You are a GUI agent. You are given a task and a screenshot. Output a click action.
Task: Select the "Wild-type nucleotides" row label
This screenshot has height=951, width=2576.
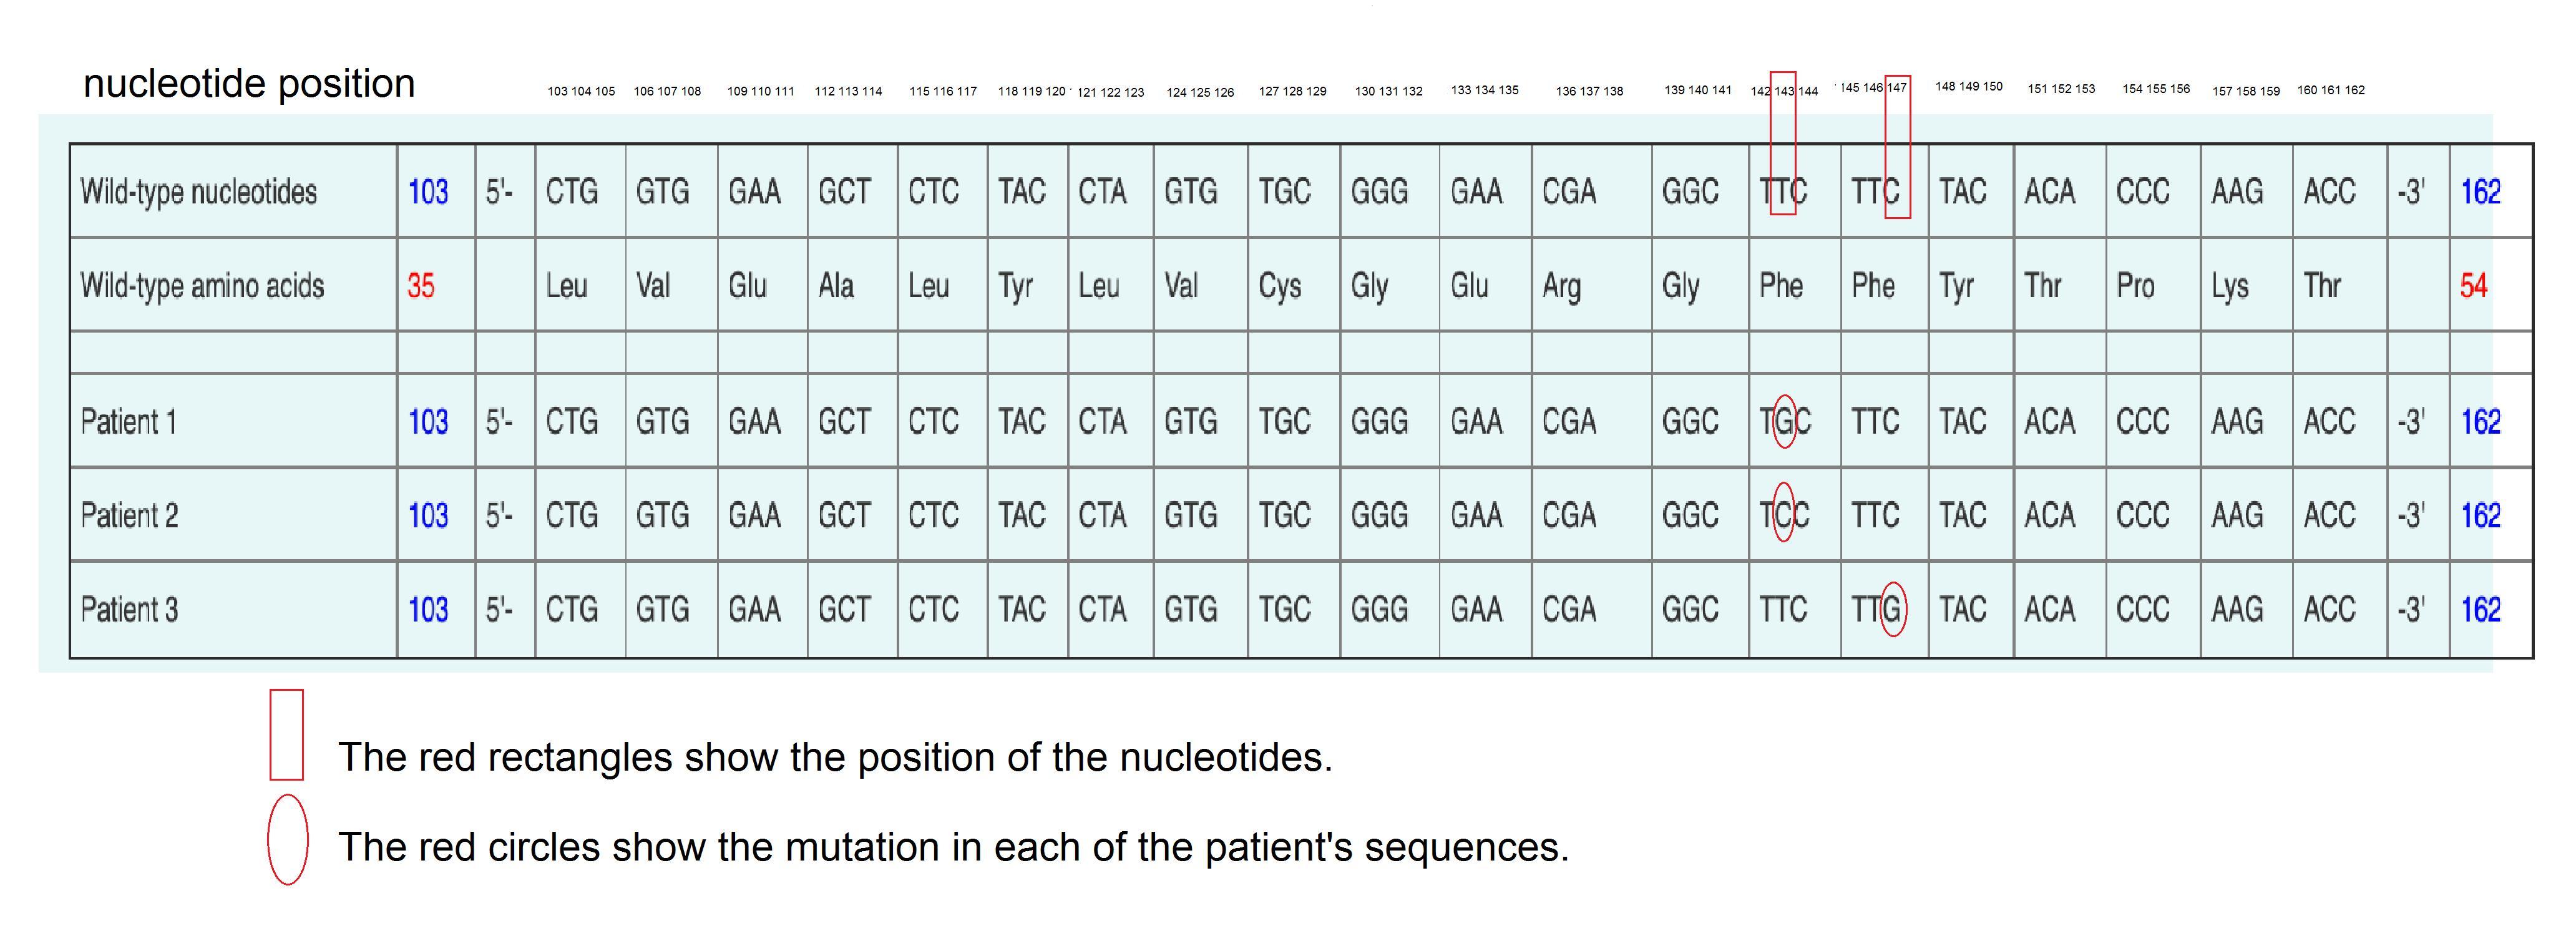(x=198, y=191)
